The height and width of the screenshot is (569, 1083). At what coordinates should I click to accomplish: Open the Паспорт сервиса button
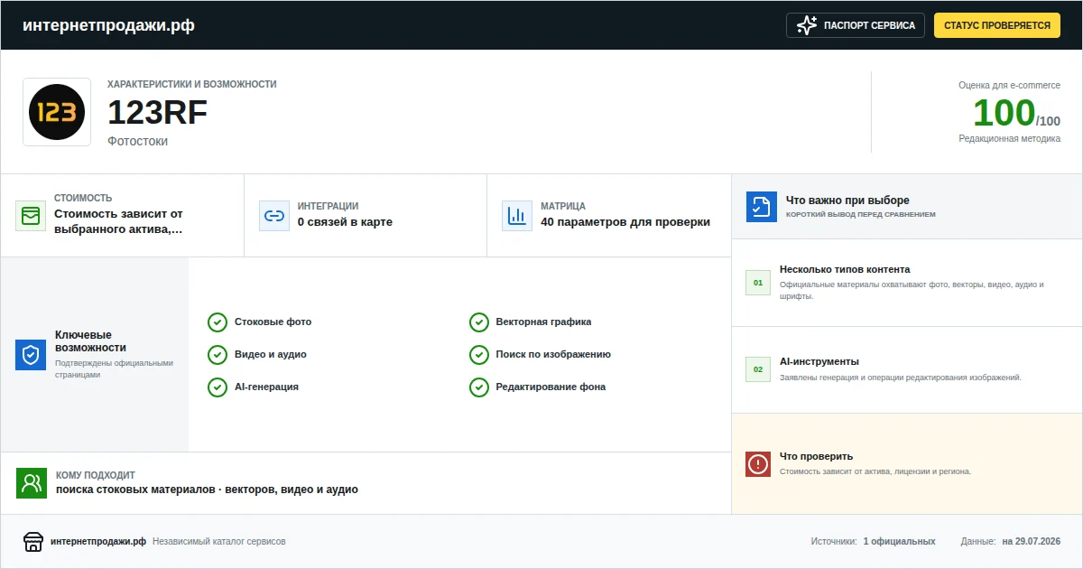856,25
